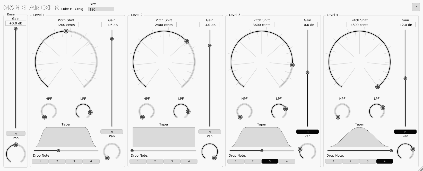Toggle Drop Note 1 in Level 1
The height and width of the screenshot is (171, 423).
[x=40, y=161]
